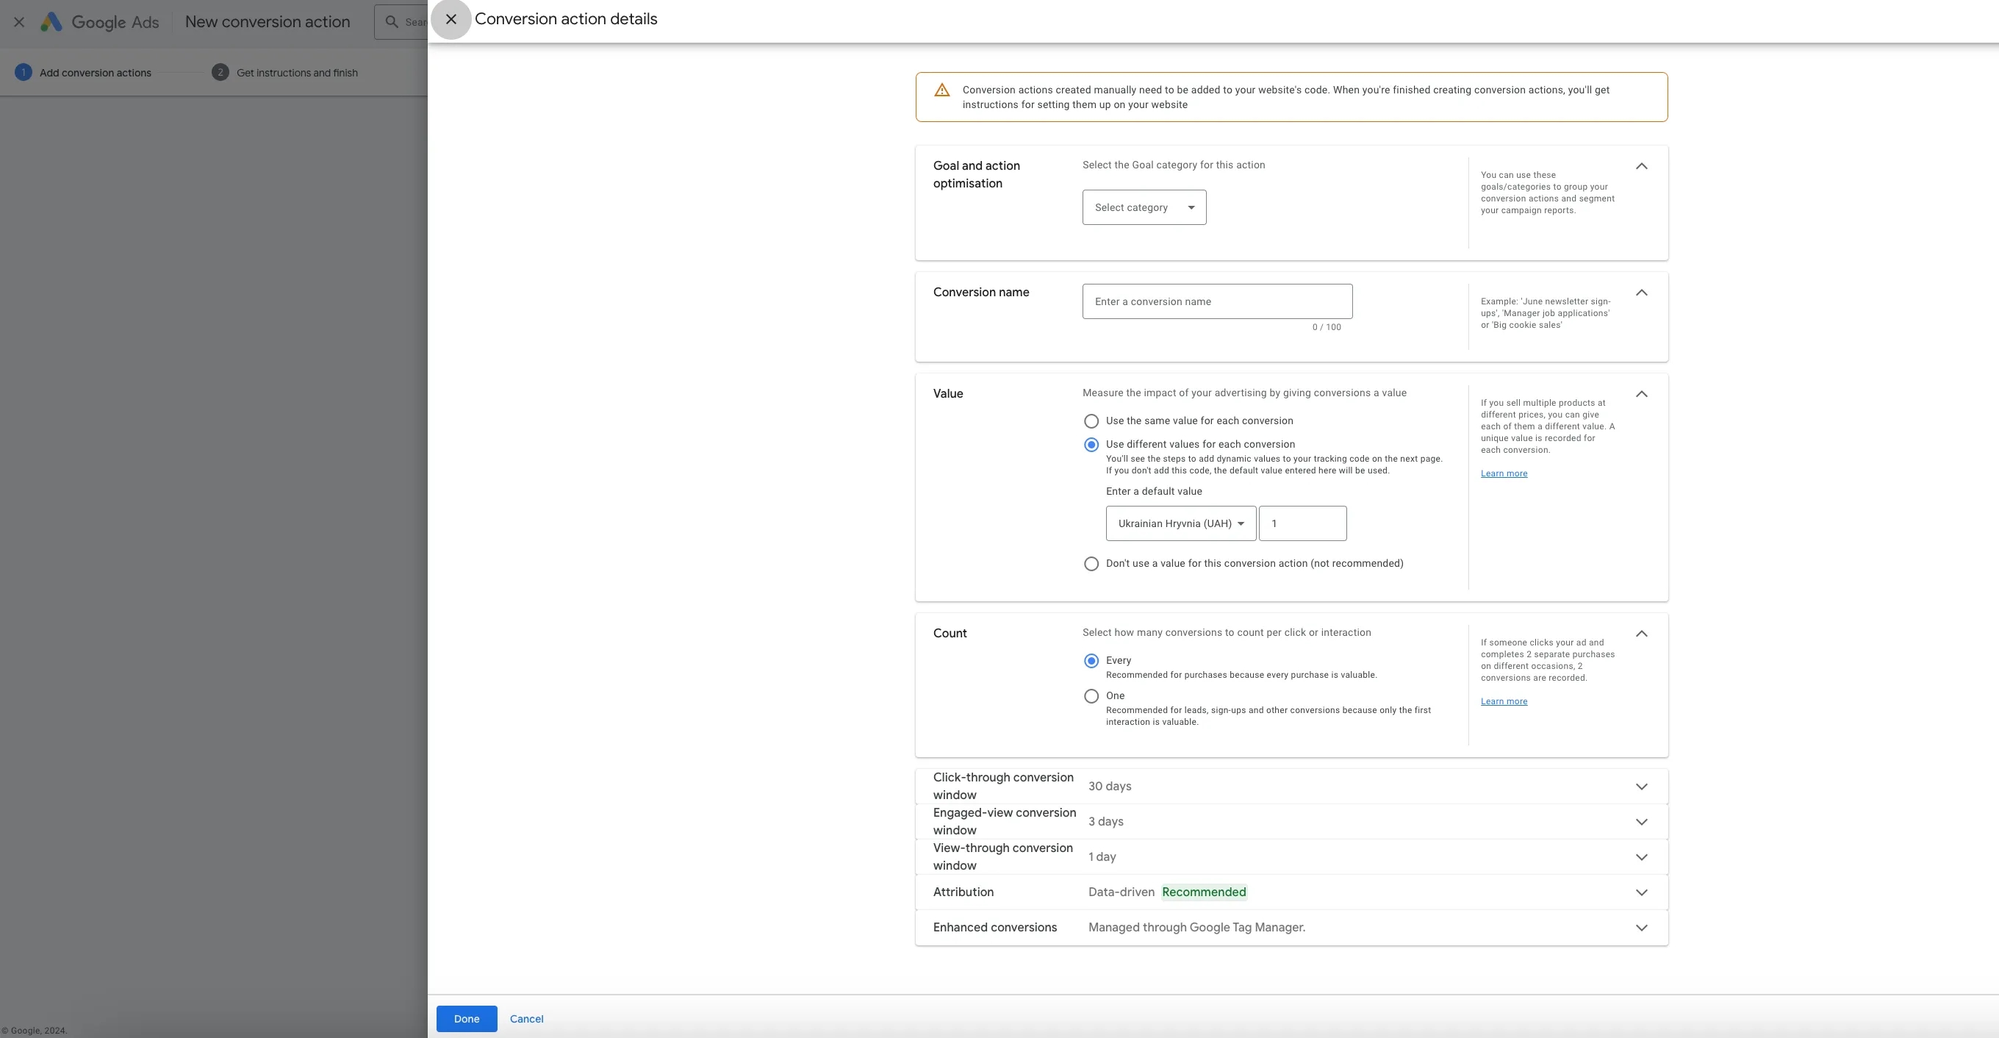Close the New conversion action page
Image resolution: width=1999 pixels, height=1038 pixels.
[19, 22]
